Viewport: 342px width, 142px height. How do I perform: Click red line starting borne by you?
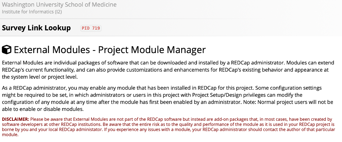[x=168, y=130]
